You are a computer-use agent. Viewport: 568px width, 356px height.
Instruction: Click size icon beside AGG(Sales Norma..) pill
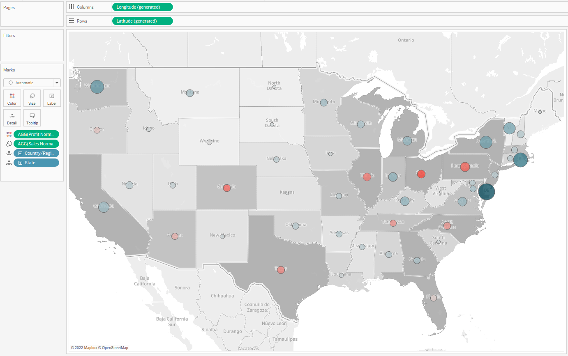coord(9,144)
